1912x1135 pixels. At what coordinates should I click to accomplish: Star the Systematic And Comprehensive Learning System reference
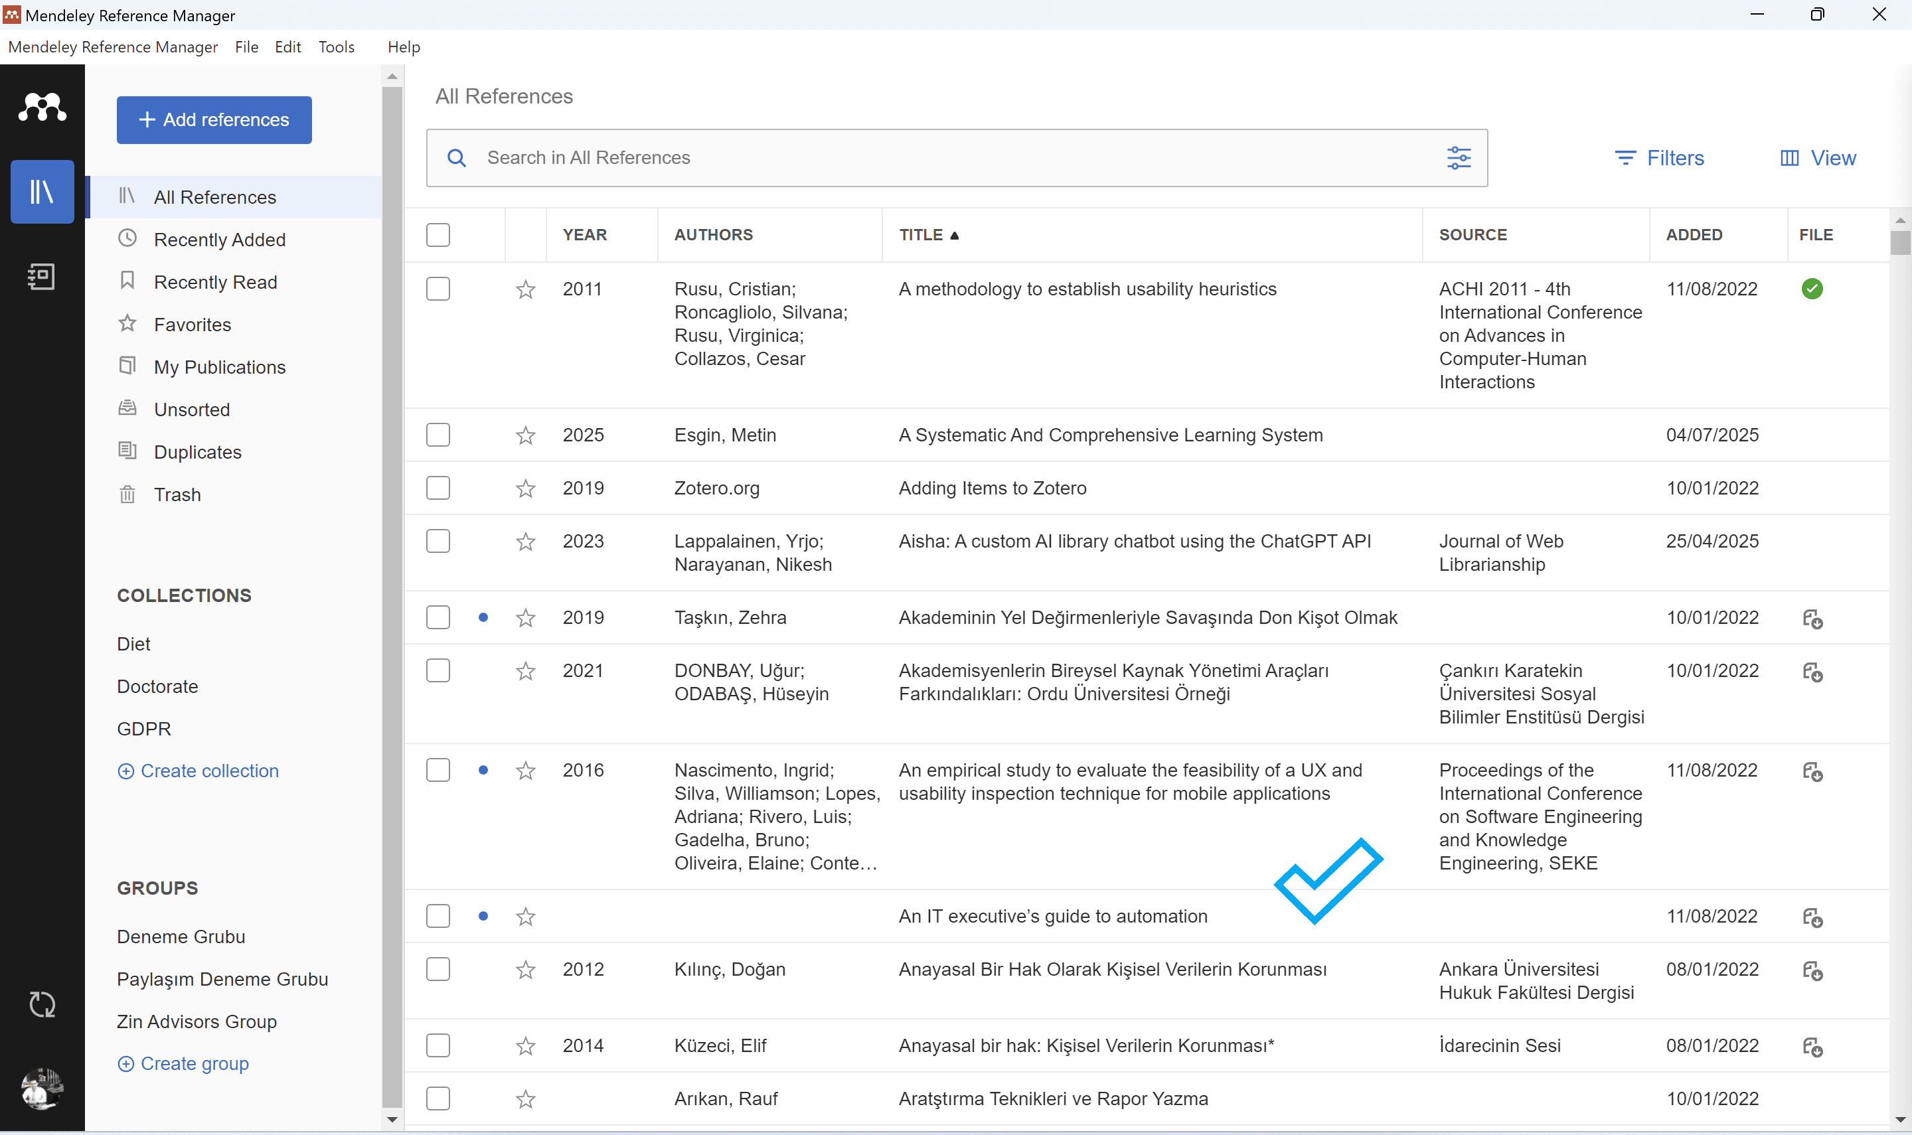coord(525,435)
